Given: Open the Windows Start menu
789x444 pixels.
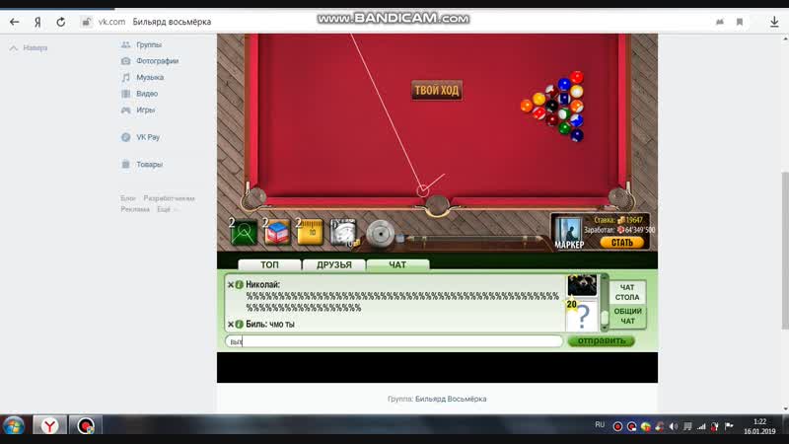Looking at the screenshot, I should (14, 426).
